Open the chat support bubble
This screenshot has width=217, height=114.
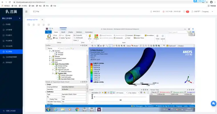coord(214,103)
